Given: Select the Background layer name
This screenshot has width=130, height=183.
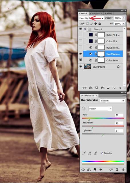Looking at the screenshot, I should [99, 67].
